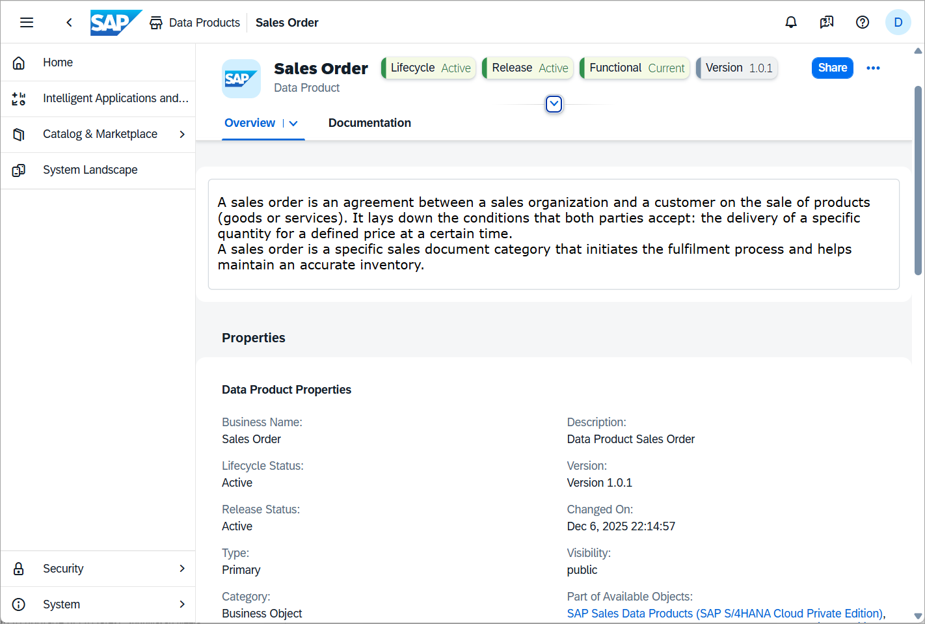Image resolution: width=925 pixels, height=624 pixels.
Task: Switch to the Documentation tab
Action: pyautogui.click(x=369, y=123)
